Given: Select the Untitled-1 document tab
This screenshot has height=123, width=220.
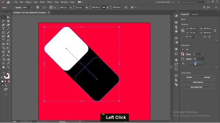Looking at the screenshot, I should click(30, 13).
